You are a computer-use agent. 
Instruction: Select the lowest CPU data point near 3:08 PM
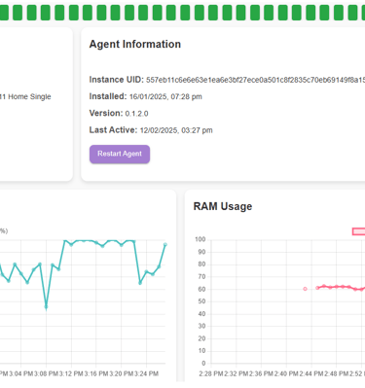(46, 306)
